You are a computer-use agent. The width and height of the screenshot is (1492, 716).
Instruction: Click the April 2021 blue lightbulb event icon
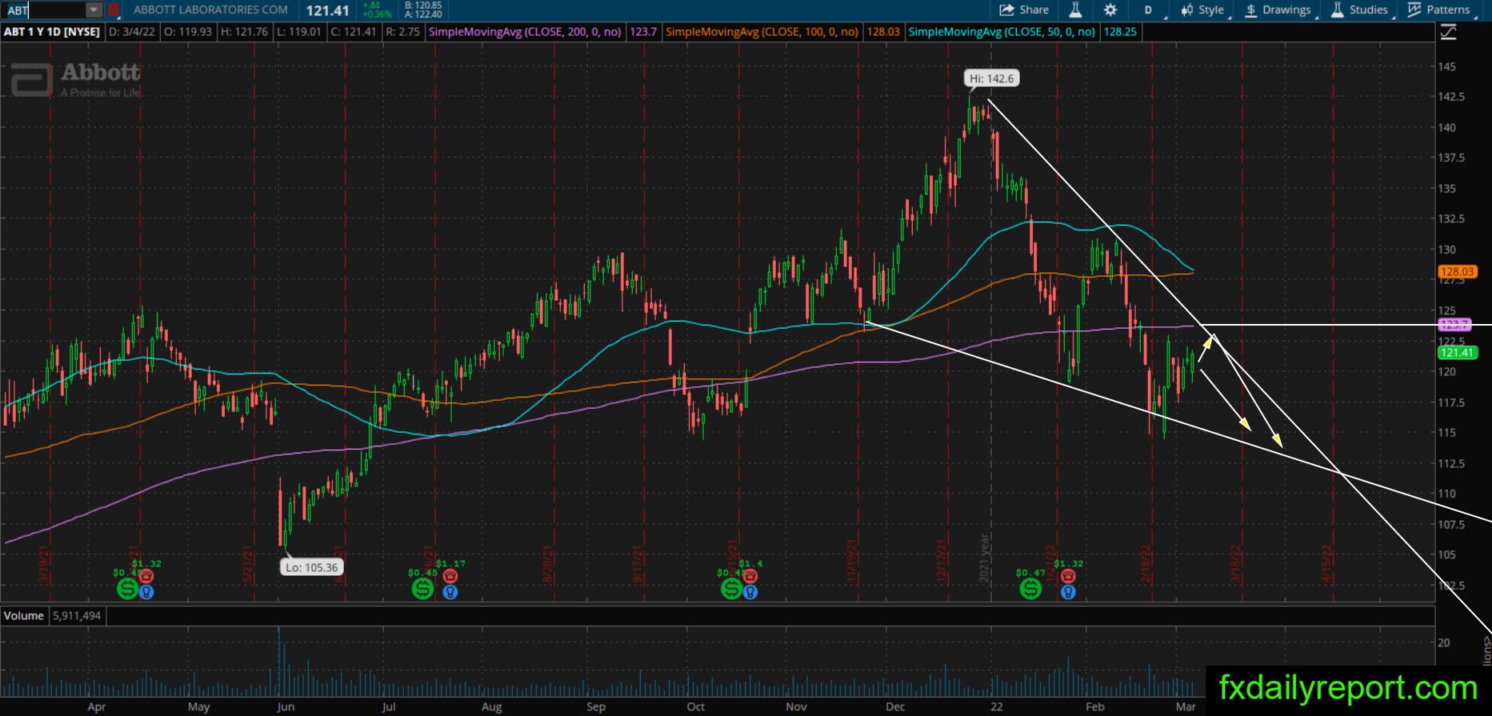pos(146,593)
